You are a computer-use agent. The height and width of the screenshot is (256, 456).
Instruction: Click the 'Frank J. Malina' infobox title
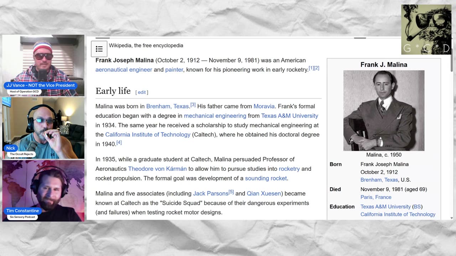click(384, 65)
